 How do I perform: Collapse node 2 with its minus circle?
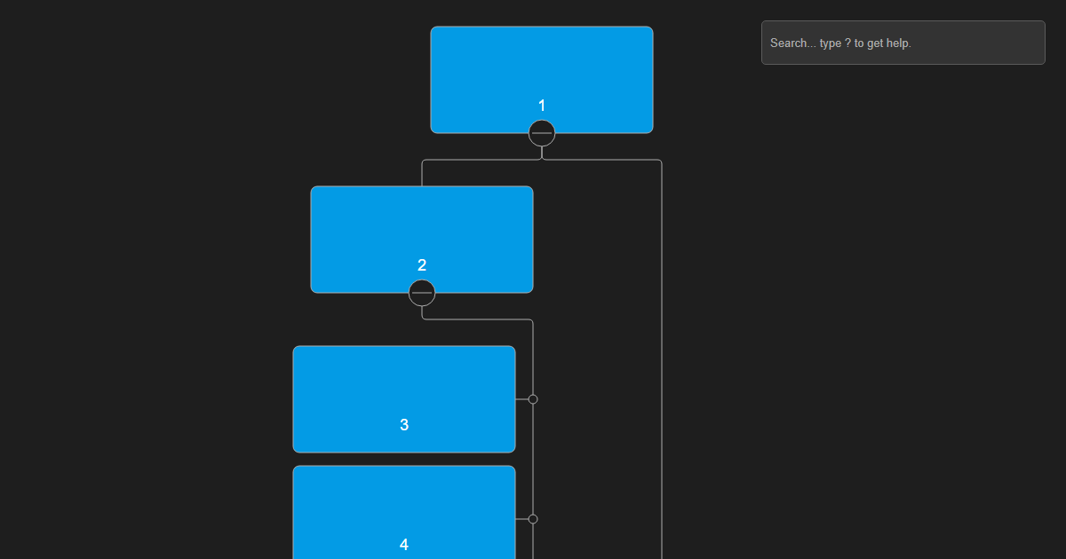pos(422,292)
